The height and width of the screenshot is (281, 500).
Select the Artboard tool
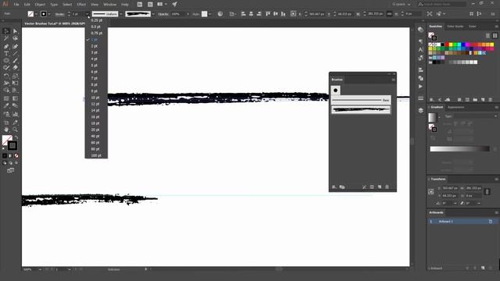click(6, 123)
